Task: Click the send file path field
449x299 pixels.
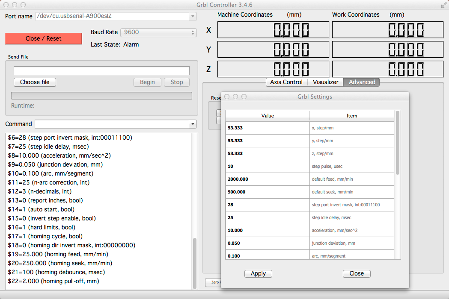Action: click(x=101, y=70)
